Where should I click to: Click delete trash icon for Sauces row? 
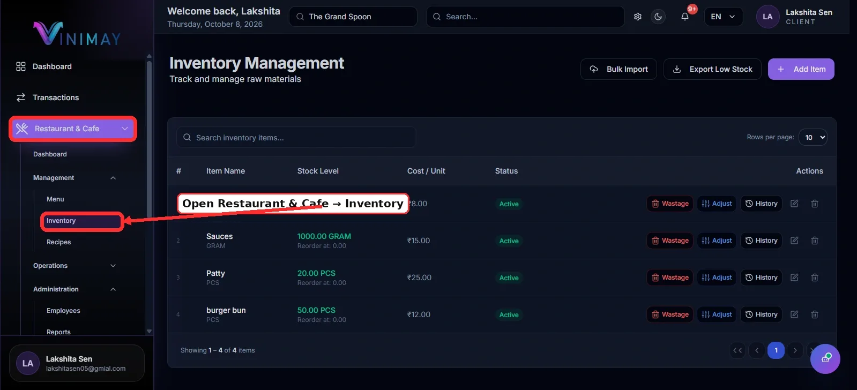pyautogui.click(x=815, y=241)
